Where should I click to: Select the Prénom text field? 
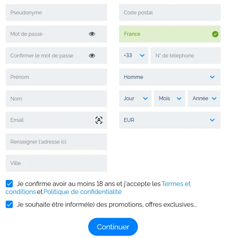pyautogui.click(x=56, y=77)
